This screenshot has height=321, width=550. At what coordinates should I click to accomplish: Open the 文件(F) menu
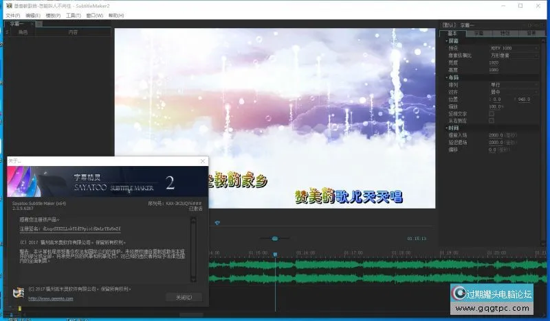12,14
